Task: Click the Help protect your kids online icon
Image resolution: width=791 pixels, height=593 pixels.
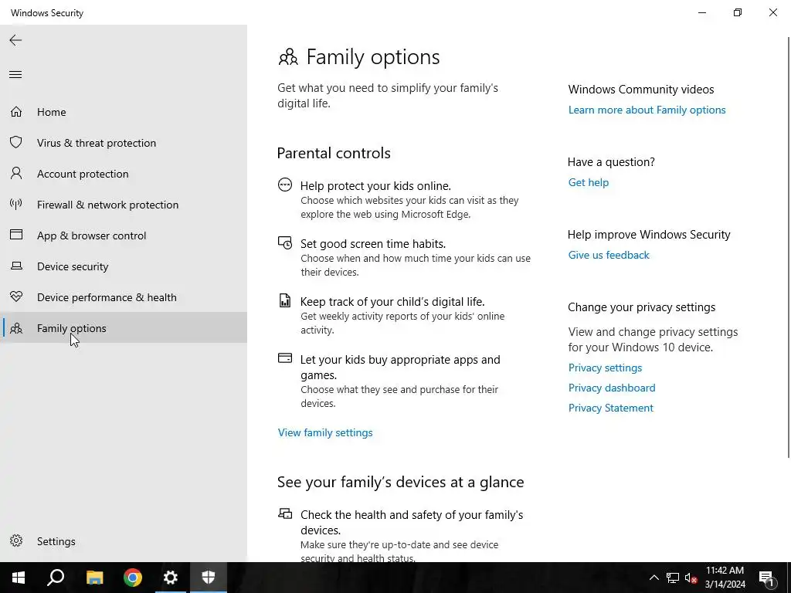Action: (285, 185)
